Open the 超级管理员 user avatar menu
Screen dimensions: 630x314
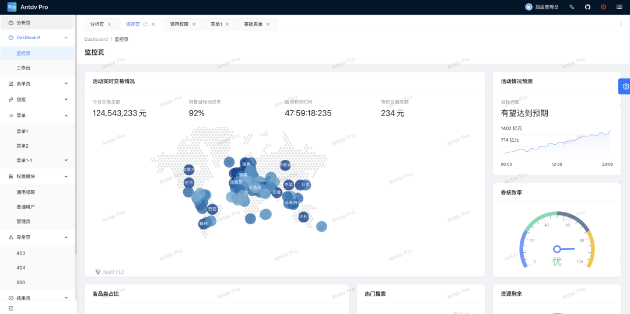[x=541, y=7]
